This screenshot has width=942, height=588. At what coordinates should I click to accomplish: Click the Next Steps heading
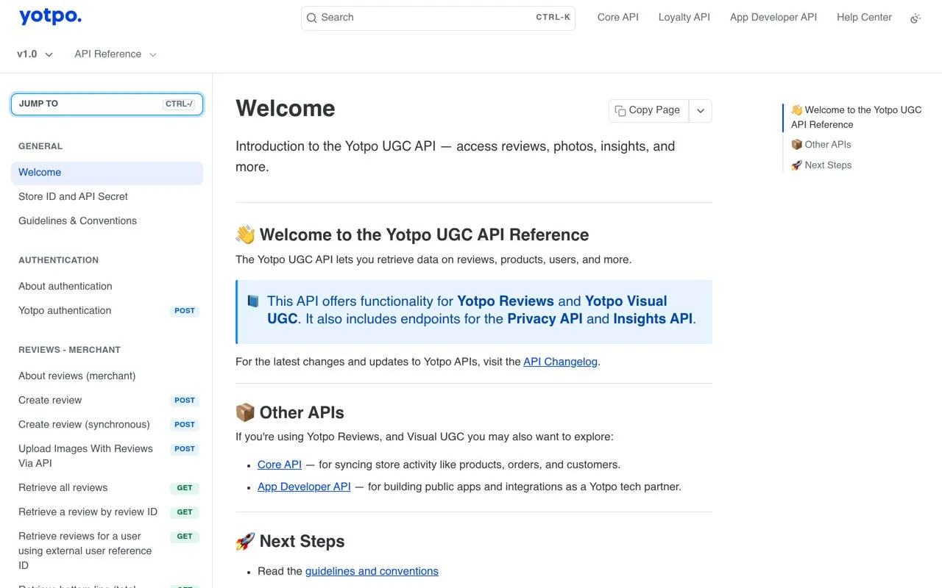pyautogui.click(x=290, y=542)
